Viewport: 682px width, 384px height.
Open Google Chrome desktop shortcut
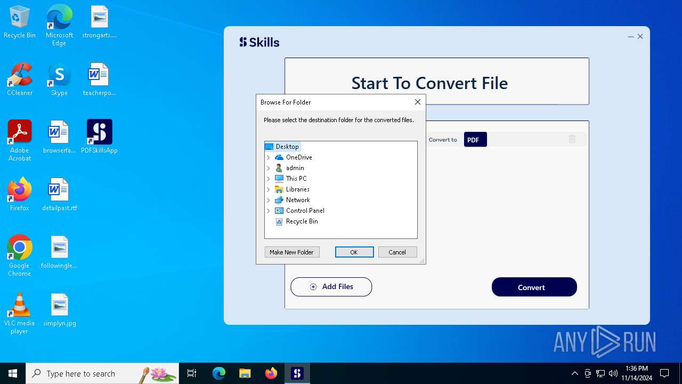(20, 256)
